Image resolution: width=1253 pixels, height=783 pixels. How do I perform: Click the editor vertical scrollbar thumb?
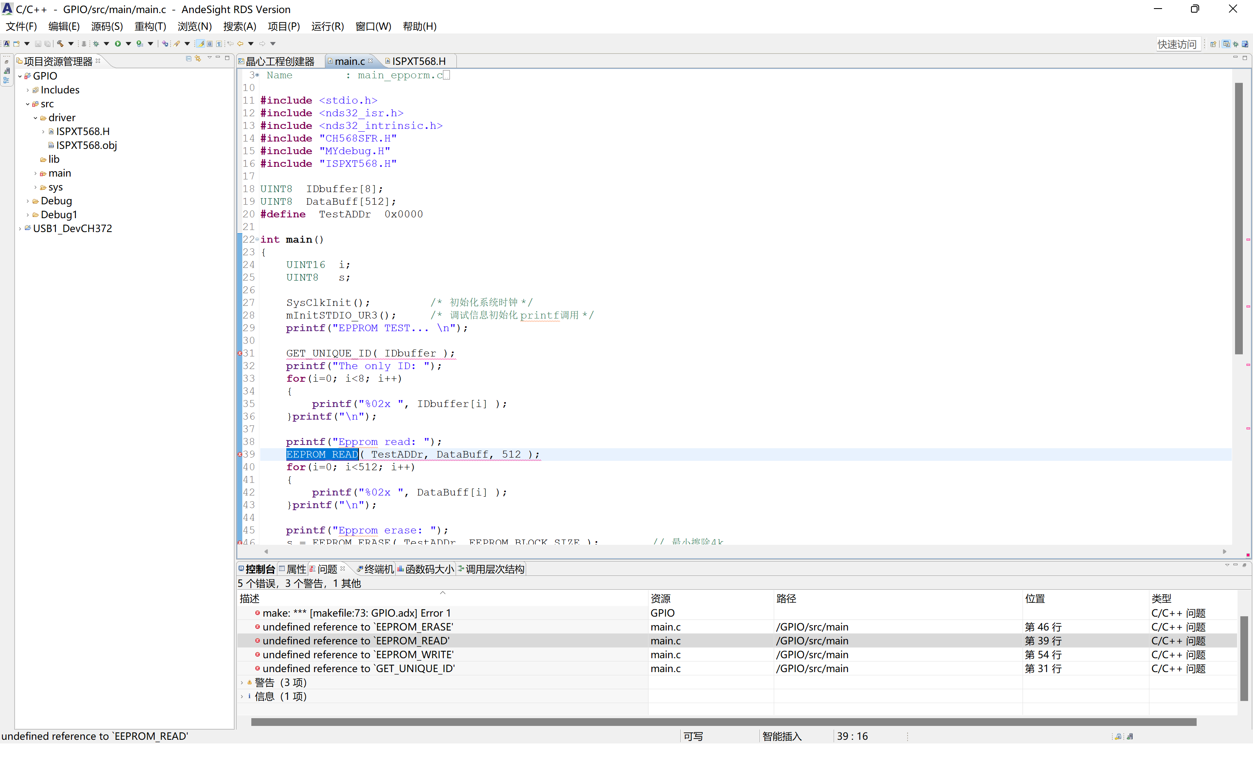1238,218
